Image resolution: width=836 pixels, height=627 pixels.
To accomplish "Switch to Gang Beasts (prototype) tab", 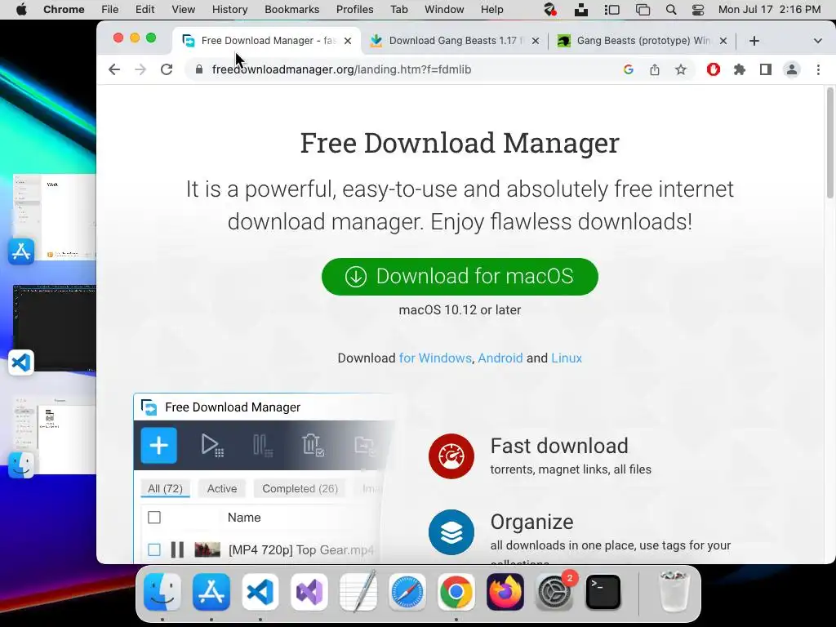I will click(643, 41).
